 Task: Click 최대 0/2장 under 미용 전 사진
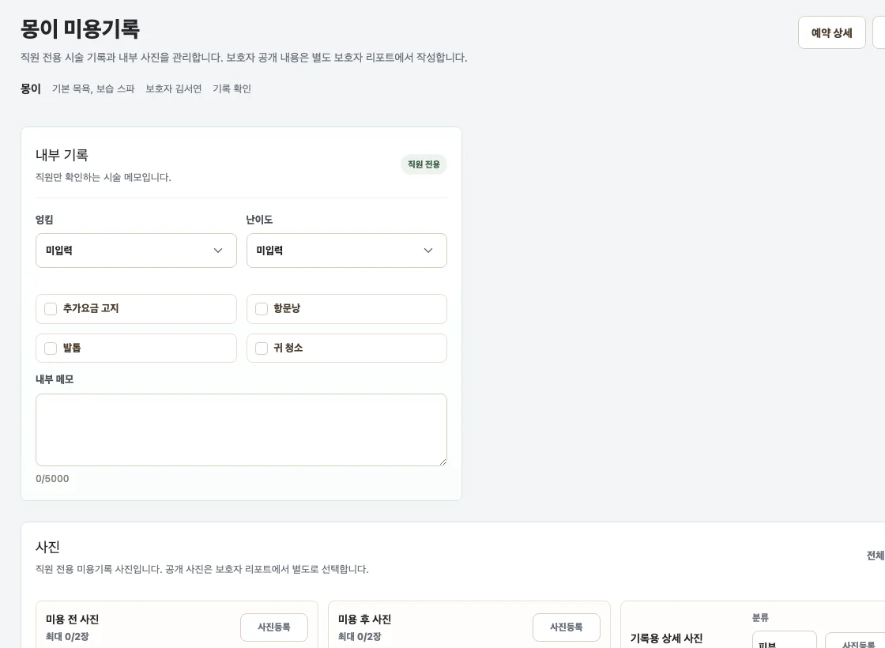pos(68,636)
